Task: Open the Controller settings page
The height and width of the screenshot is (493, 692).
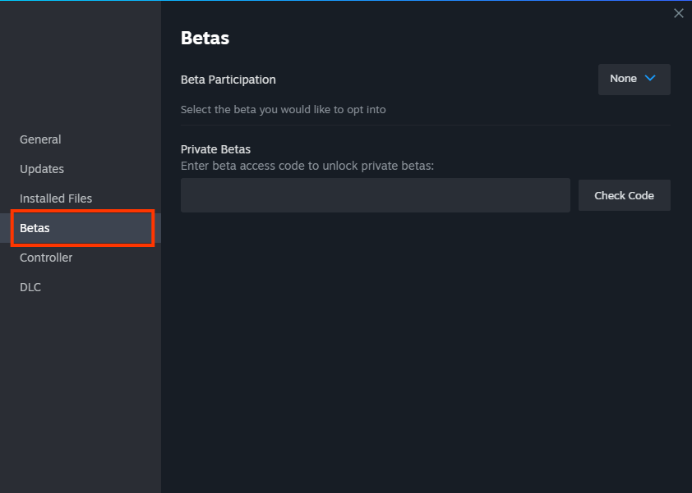Action: [45, 258]
